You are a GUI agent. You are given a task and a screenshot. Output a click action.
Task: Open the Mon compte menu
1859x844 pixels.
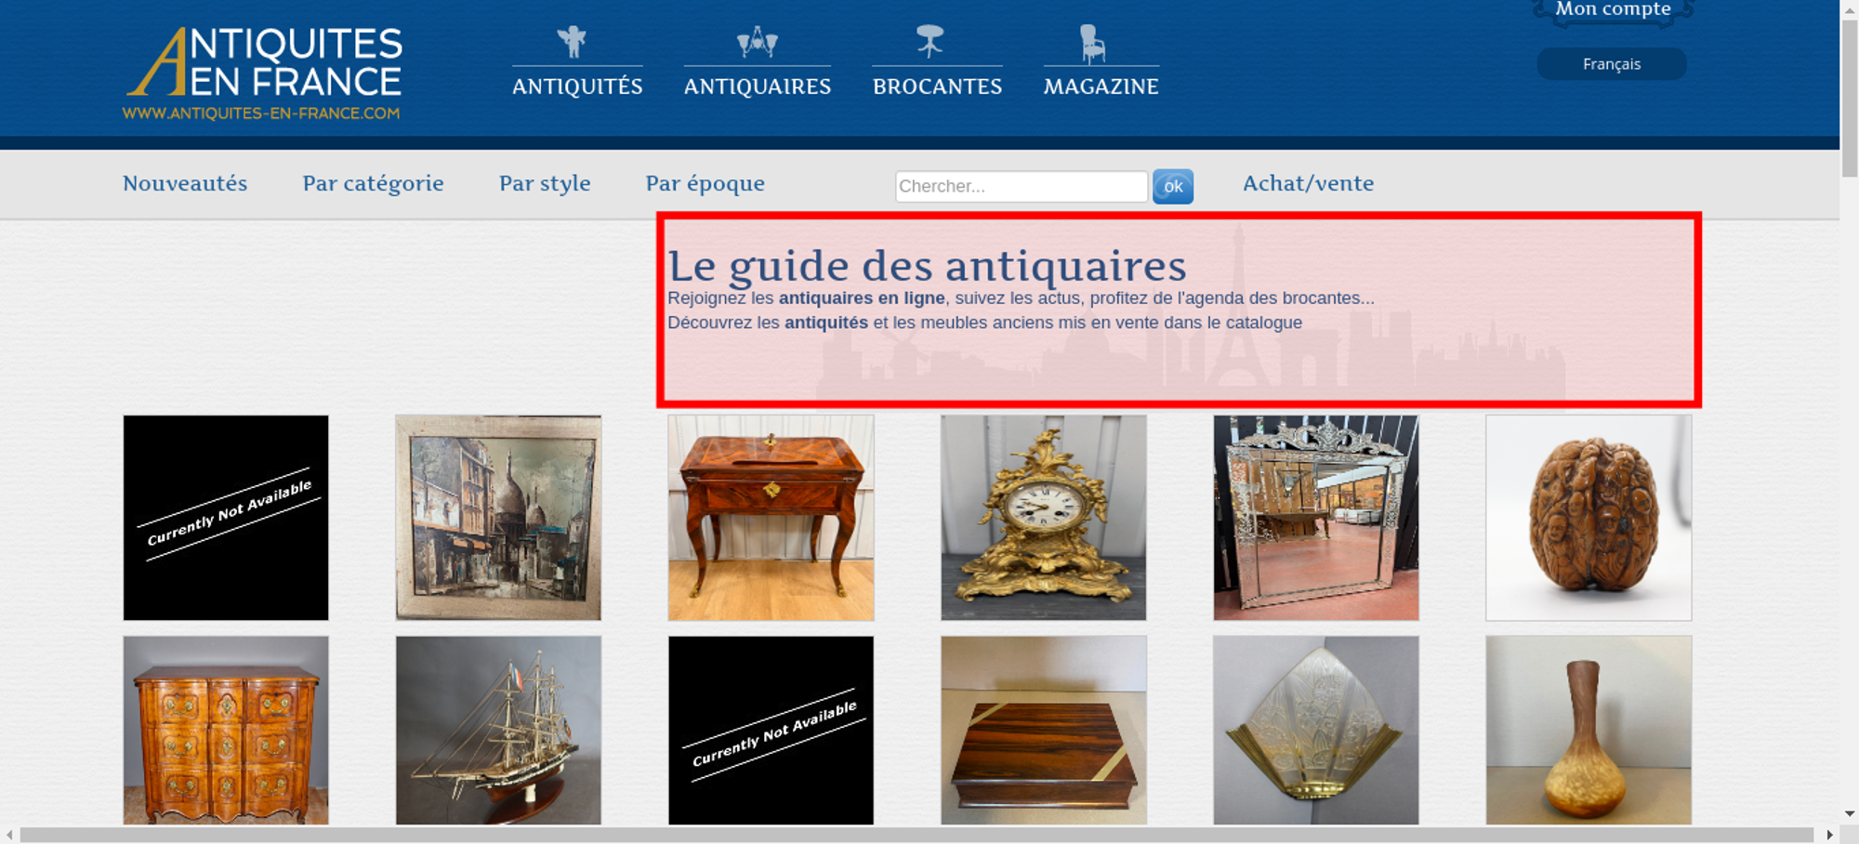[1613, 10]
